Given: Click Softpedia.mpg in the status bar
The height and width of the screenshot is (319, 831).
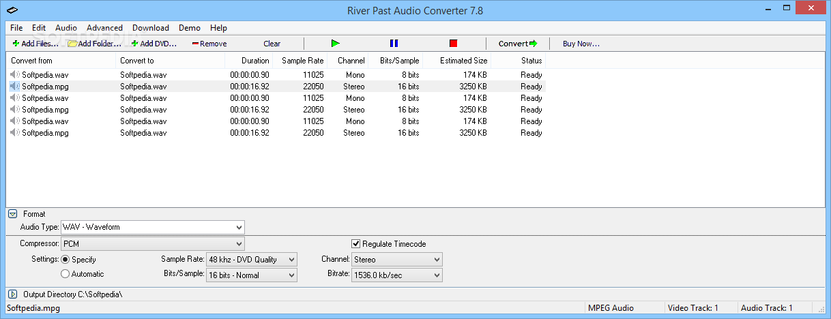Looking at the screenshot, I should 33,308.
